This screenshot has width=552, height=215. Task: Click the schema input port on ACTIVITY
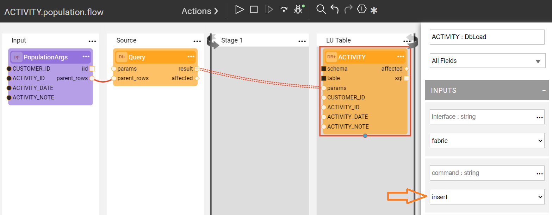(324, 69)
